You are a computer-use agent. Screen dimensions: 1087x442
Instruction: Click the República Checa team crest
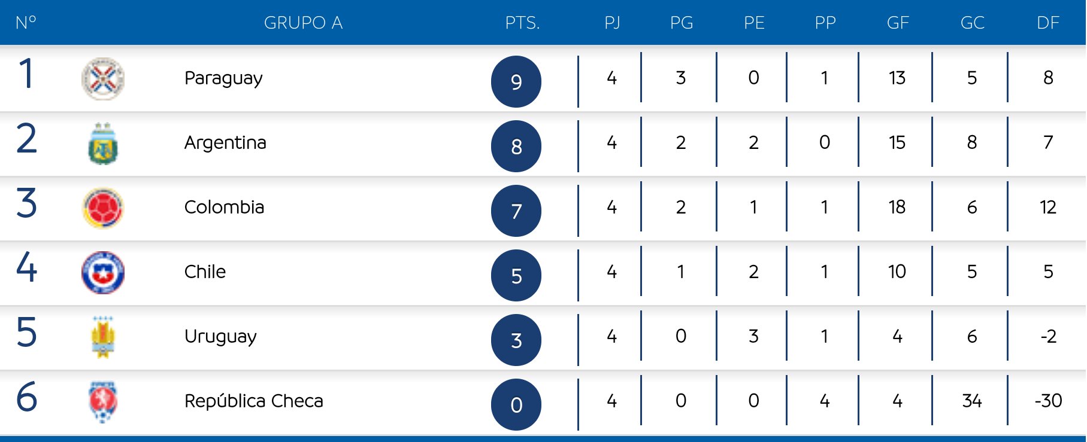(x=103, y=401)
